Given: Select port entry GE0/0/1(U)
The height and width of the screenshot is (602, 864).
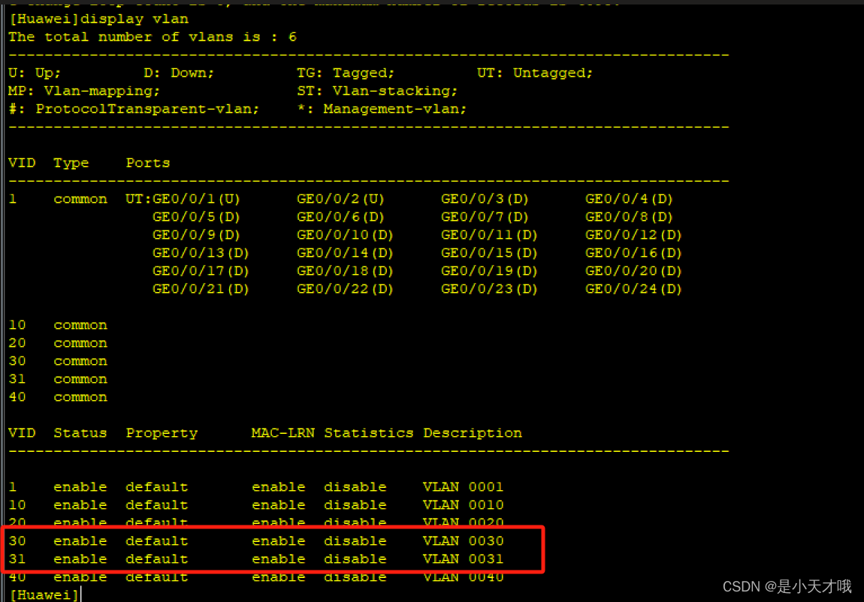Looking at the screenshot, I should click(x=195, y=198).
